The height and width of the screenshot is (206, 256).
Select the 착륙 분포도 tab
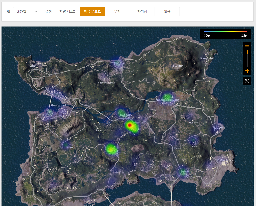tap(92, 12)
